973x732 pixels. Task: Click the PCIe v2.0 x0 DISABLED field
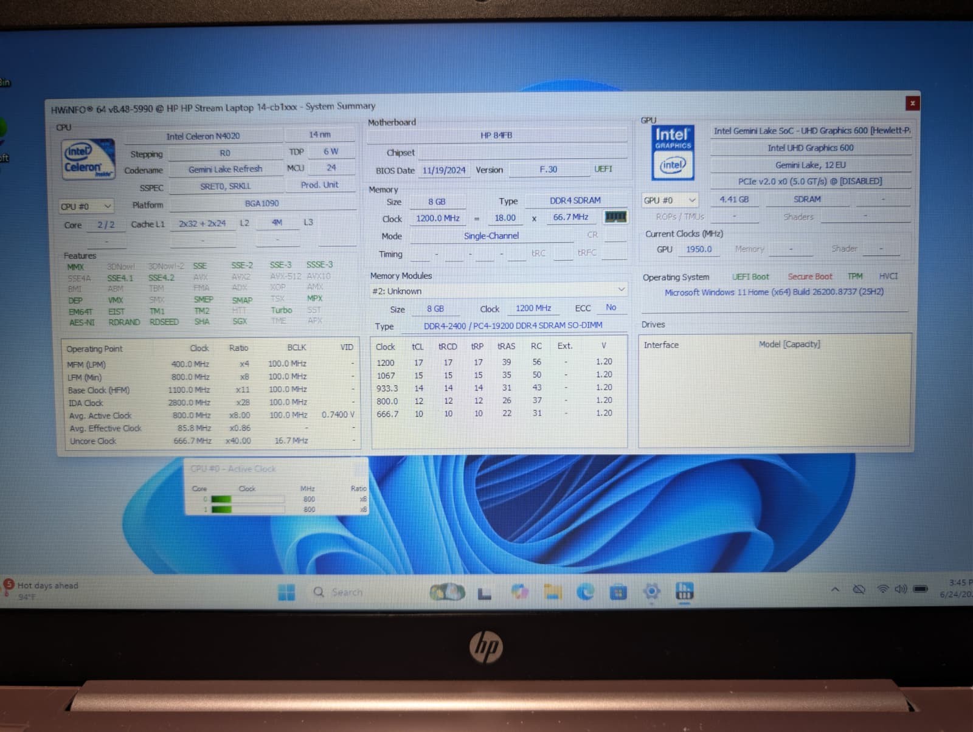pos(811,181)
